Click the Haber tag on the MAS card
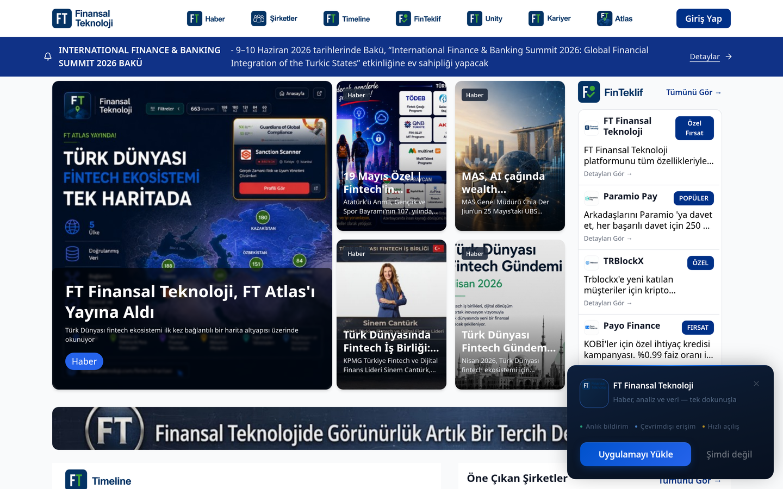Viewport: 783px width, 489px height. click(x=475, y=95)
